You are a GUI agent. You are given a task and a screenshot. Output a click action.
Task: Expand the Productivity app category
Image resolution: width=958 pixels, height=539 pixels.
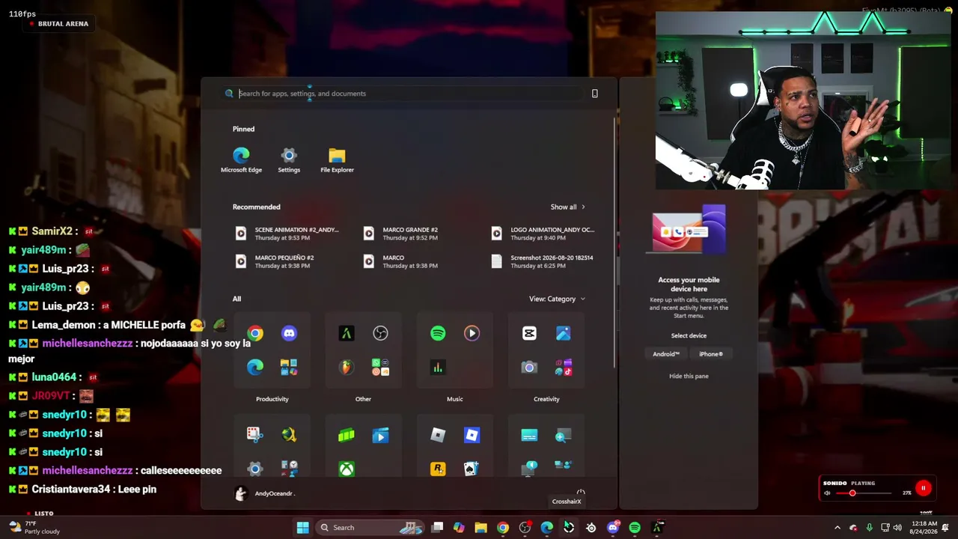(x=272, y=399)
